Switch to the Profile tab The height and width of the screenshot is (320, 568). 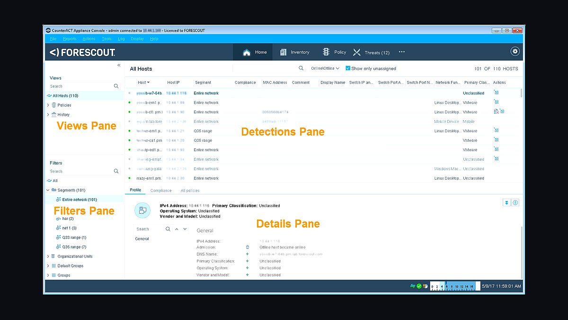(x=135, y=190)
